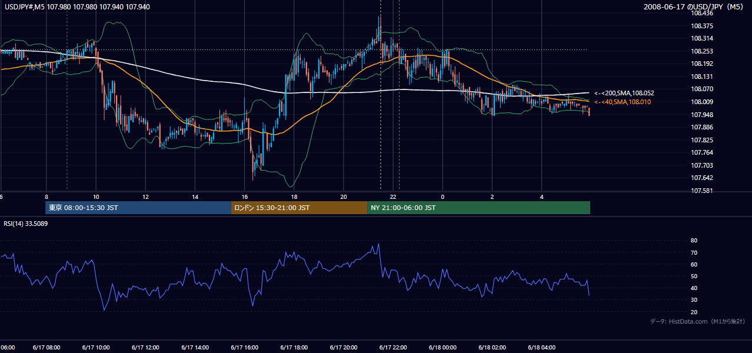752x353 pixels.
Task: Click price axis label 107.886
Action: (702, 127)
